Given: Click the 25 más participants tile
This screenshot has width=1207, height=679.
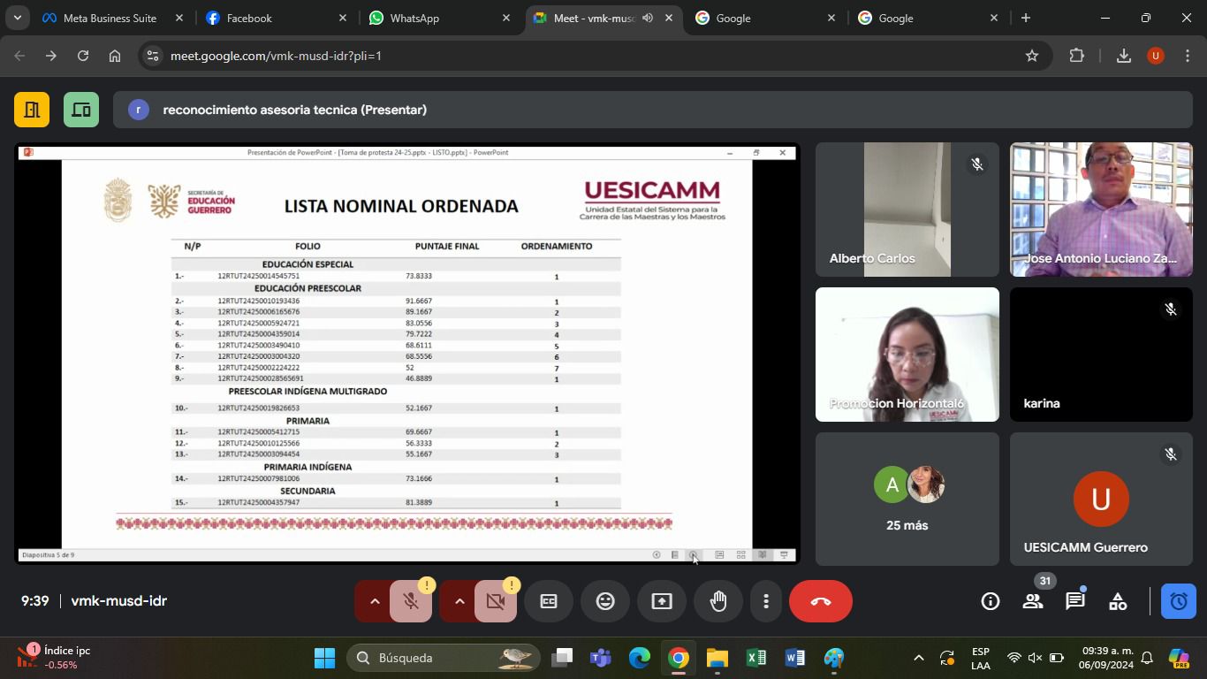Looking at the screenshot, I should (x=907, y=499).
